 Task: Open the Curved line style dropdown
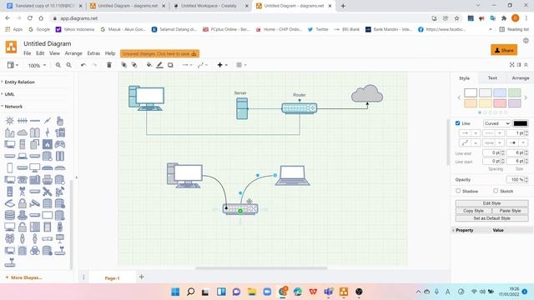(x=497, y=123)
